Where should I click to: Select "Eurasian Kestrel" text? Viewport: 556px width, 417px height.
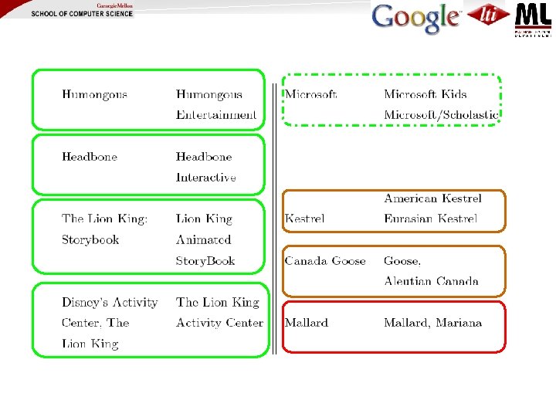click(x=430, y=219)
